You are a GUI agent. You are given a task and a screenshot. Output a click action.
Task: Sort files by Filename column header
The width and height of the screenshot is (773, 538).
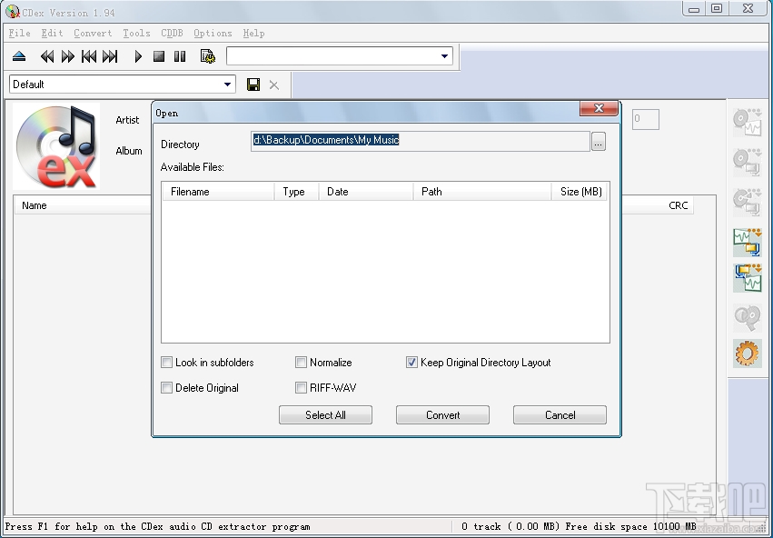click(x=218, y=192)
